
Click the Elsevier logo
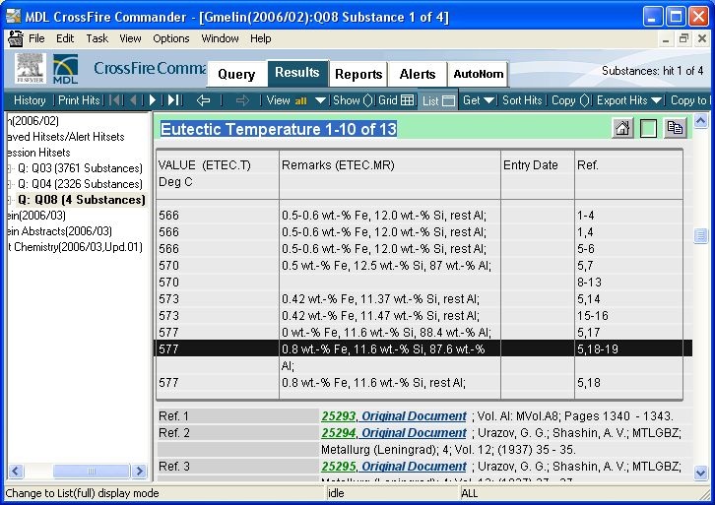click(31, 69)
